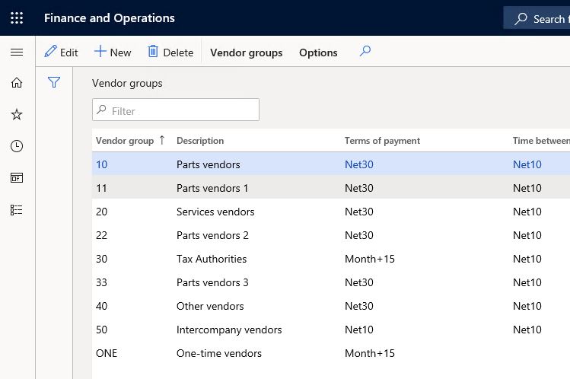Click the Finance and Operations title
The width and height of the screenshot is (570, 379).
pyautogui.click(x=110, y=18)
